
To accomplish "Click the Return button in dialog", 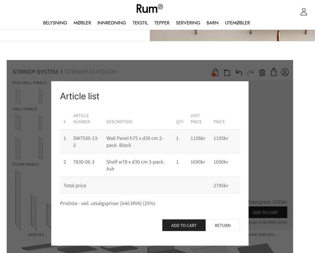I will (222, 225).
